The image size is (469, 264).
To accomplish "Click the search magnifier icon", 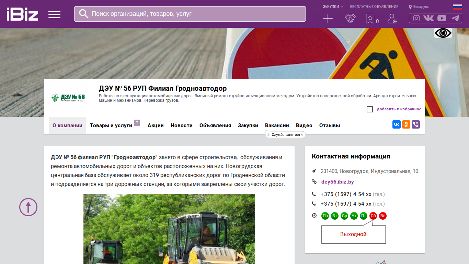I will click(x=84, y=14).
